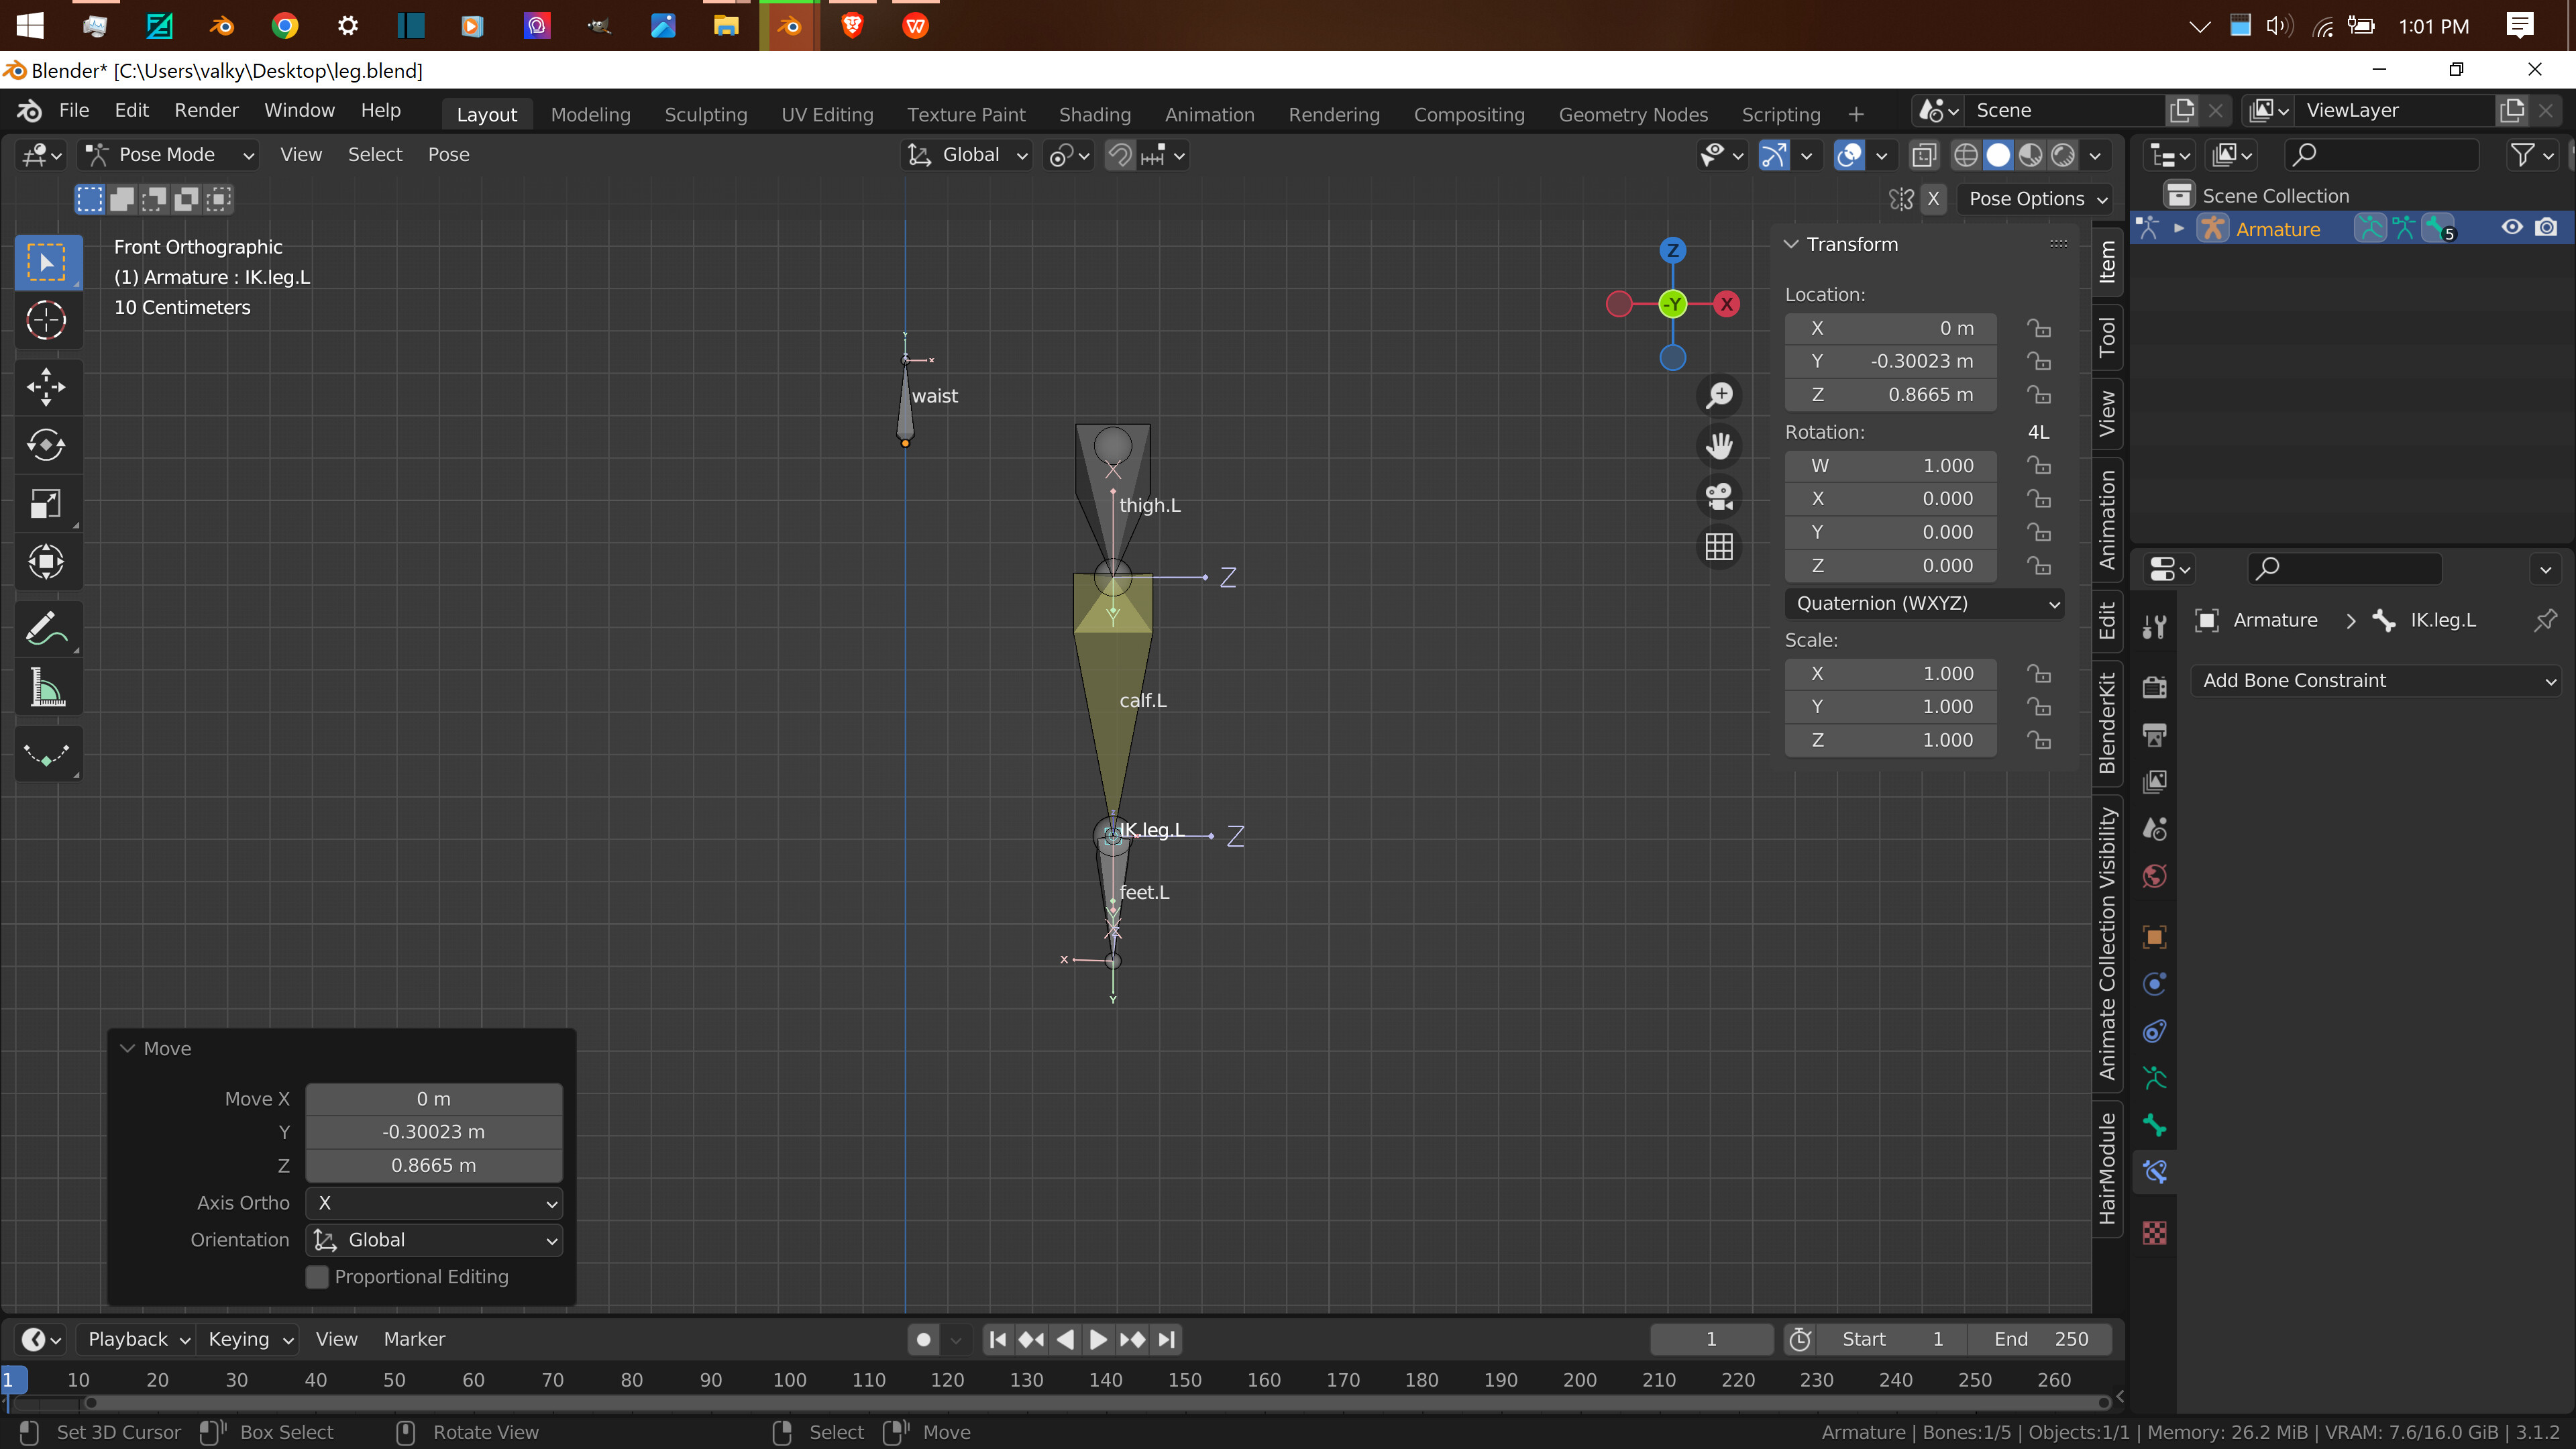
Task: Open World properties tab
Action: click(x=2155, y=876)
